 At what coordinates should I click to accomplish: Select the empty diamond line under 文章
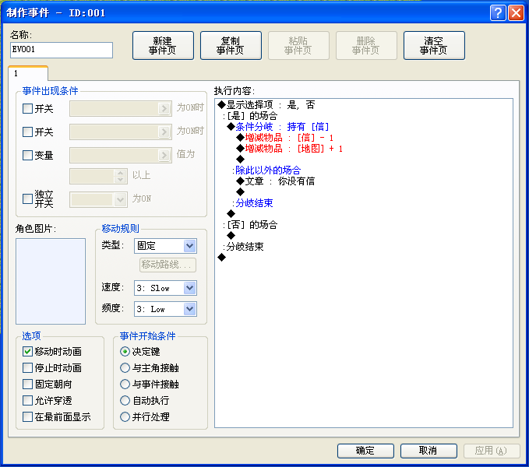coord(240,192)
